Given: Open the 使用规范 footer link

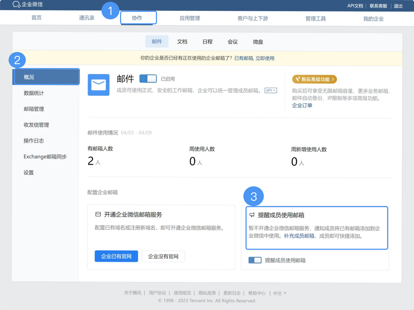Looking at the screenshot, I should click(182, 293).
